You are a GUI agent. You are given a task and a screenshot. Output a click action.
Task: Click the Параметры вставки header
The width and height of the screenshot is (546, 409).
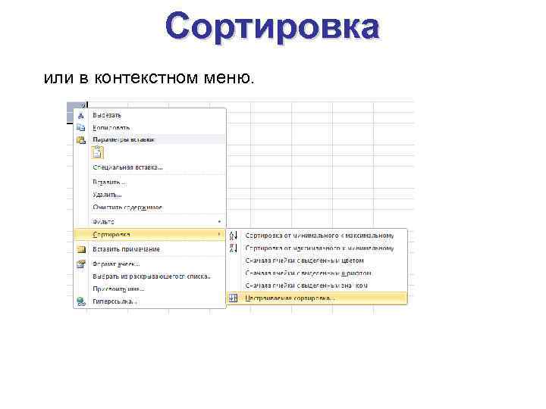[x=124, y=140]
